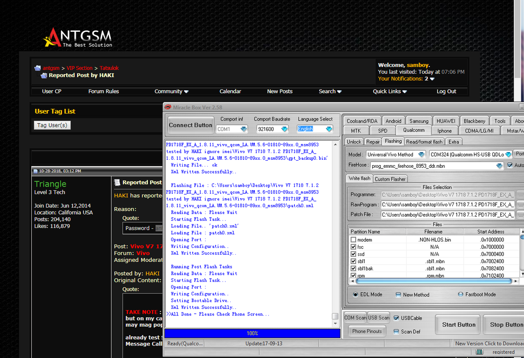Viewport: 524px width, 358px height.
Task: Open Forum Rules in forum navbar
Action: 103,91
